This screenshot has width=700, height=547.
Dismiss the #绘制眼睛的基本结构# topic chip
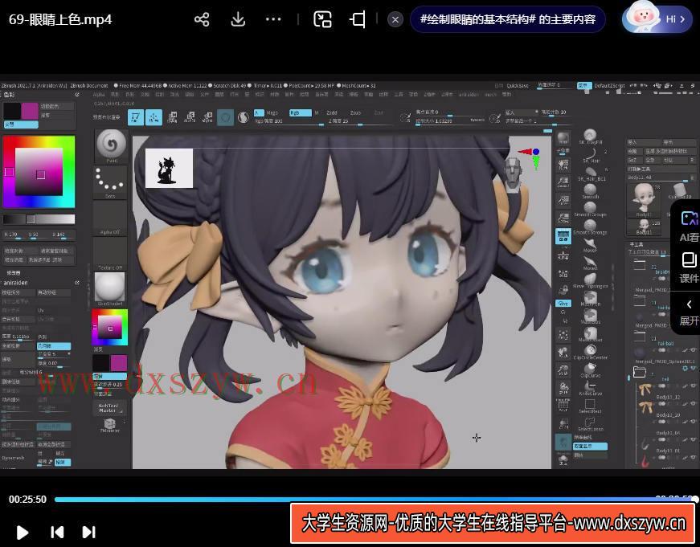coord(395,19)
